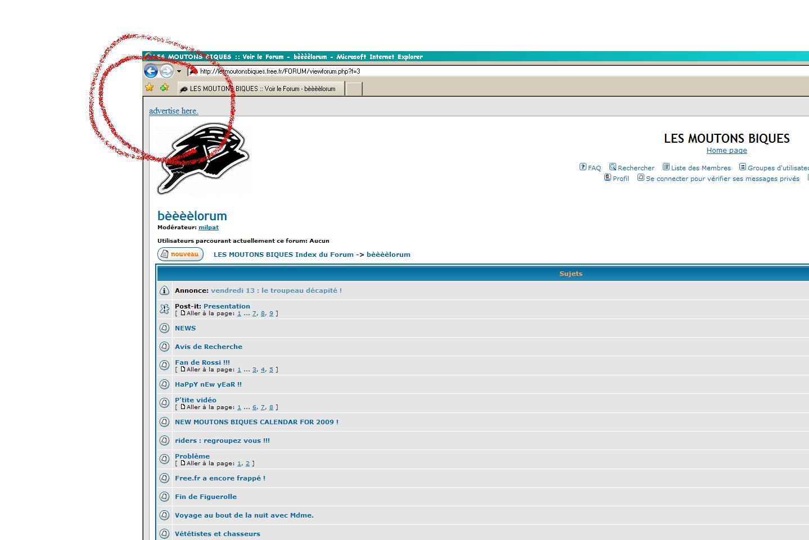The image size is (809, 540).
Task: Open 'NEW MOUTONS BIQUES CALENDAR FOR 2009 !'
Action: point(256,422)
